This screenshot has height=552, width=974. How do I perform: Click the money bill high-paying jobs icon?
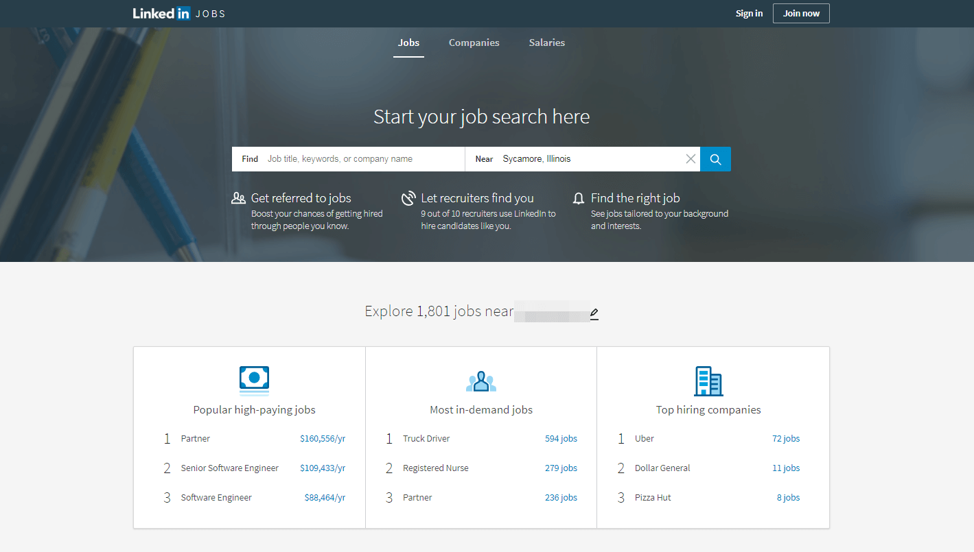click(254, 380)
